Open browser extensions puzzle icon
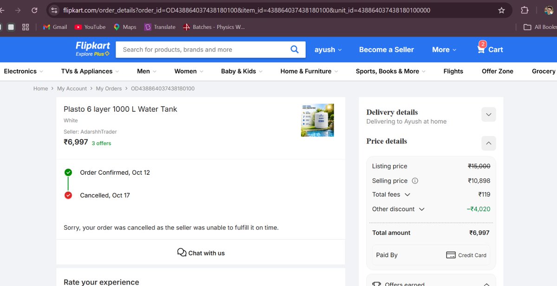The height and width of the screenshot is (286, 557). (525, 10)
